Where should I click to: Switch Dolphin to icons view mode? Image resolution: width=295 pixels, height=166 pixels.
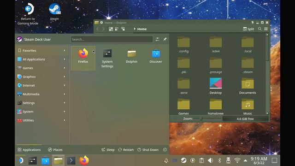point(111,29)
